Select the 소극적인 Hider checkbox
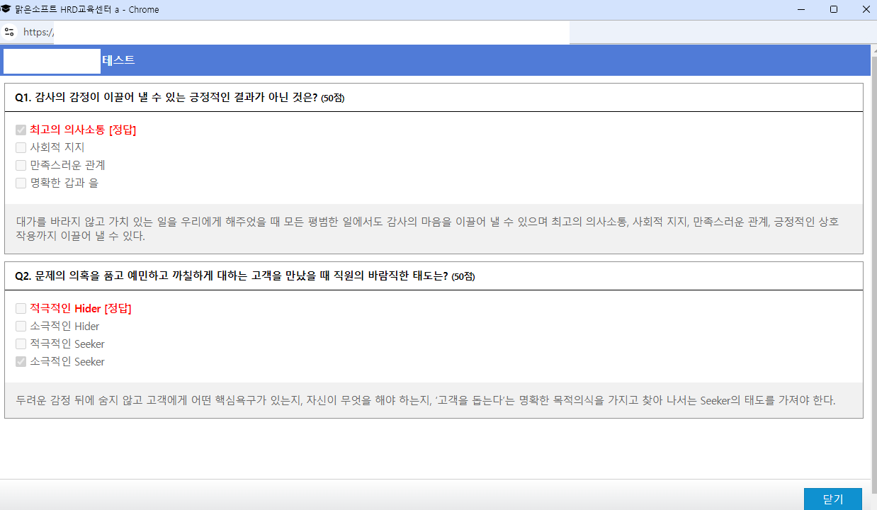Image resolution: width=877 pixels, height=510 pixels. click(x=21, y=327)
